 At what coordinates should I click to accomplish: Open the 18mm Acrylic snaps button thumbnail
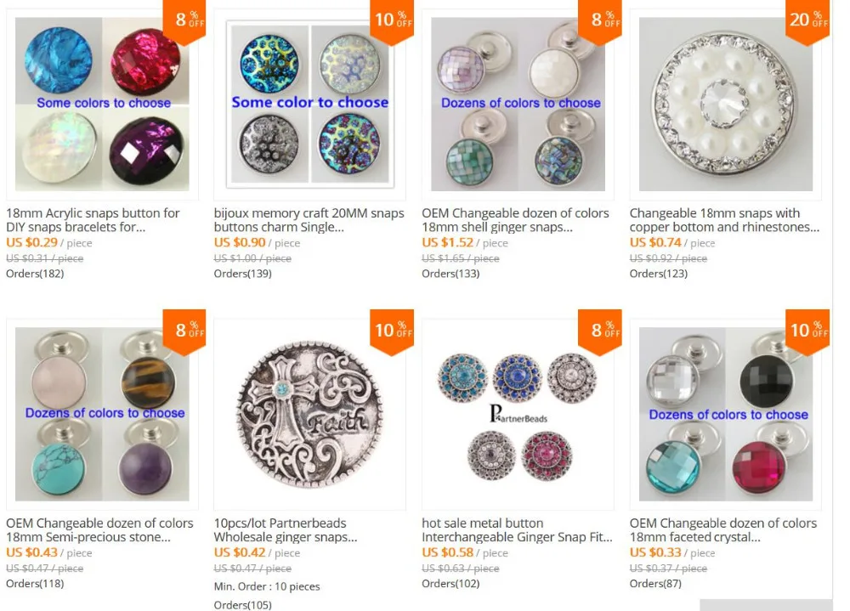(102, 104)
